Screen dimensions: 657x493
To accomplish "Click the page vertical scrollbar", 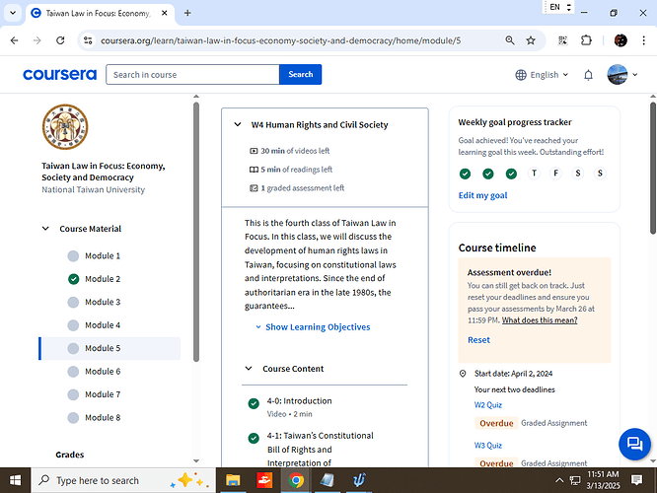I will [x=653, y=168].
